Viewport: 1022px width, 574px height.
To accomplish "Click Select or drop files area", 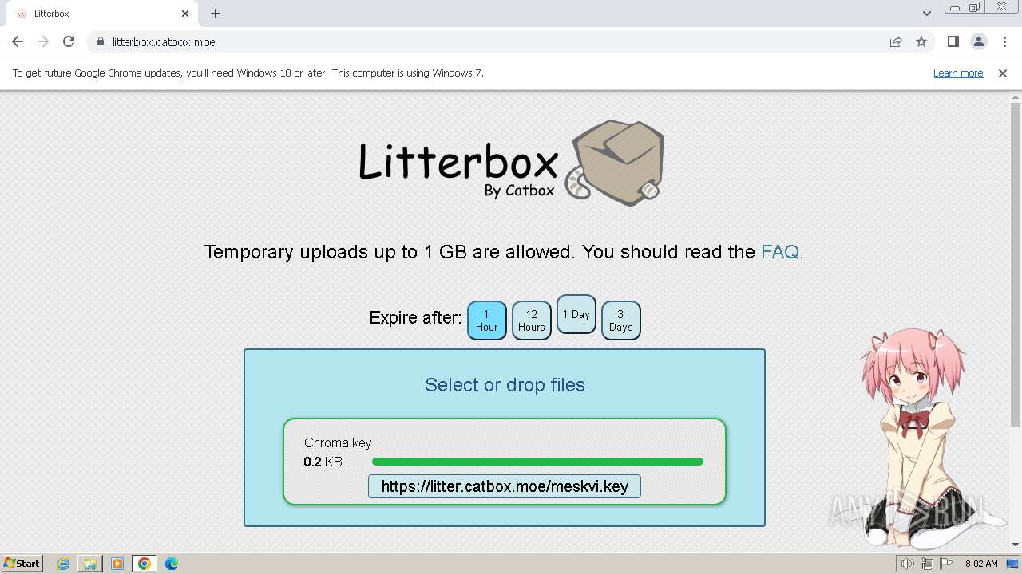I will tap(505, 385).
